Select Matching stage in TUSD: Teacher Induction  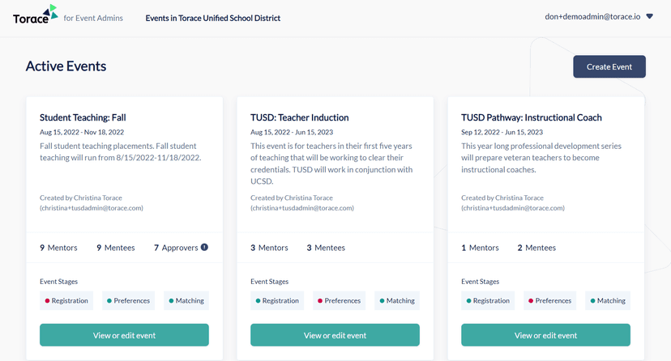(397, 301)
